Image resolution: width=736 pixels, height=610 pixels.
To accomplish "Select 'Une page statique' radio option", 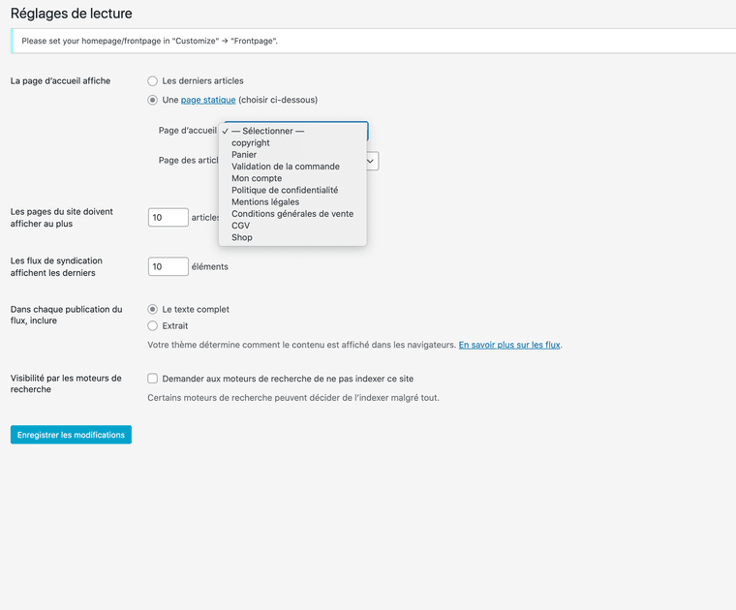I will tap(153, 100).
